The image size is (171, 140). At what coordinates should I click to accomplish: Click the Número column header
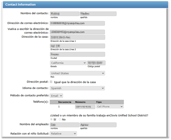[80, 102]
